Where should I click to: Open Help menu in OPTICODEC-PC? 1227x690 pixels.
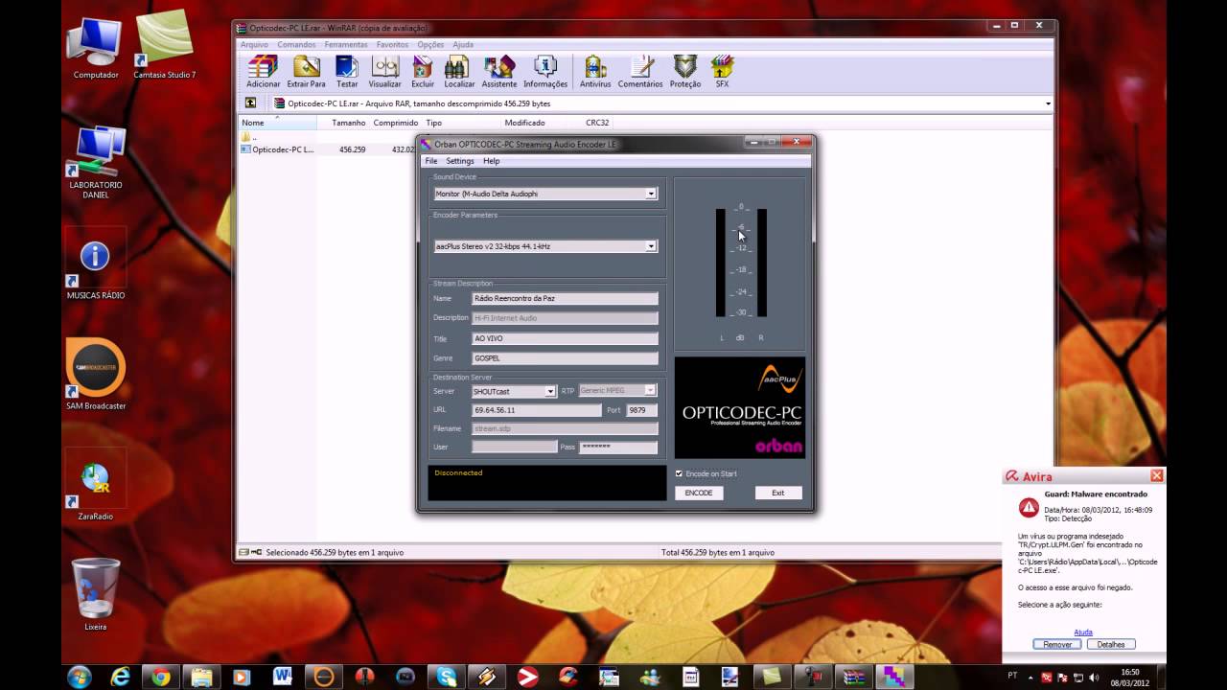tap(492, 161)
